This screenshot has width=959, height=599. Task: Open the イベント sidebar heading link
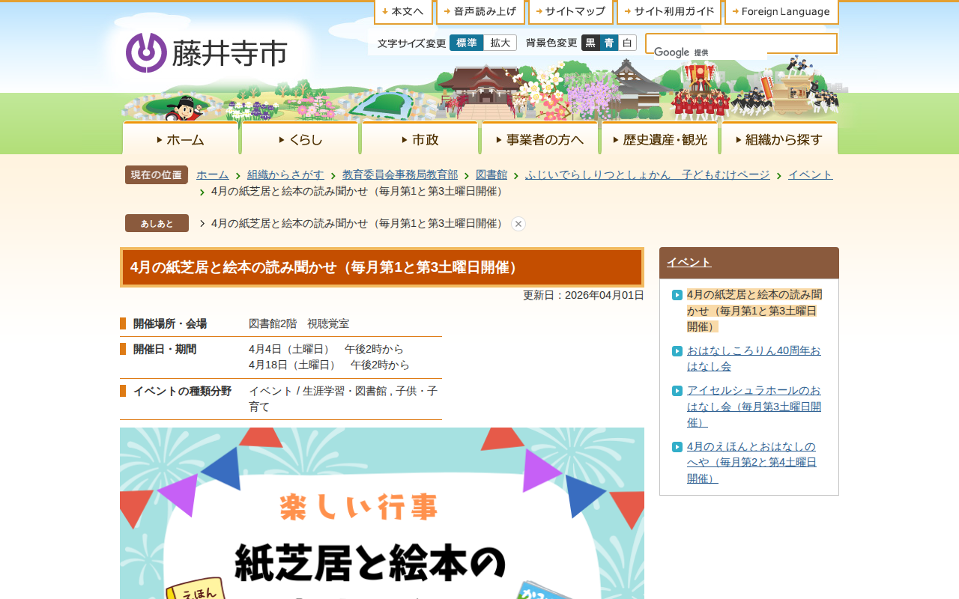pyautogui.click(x=689, y=262)
